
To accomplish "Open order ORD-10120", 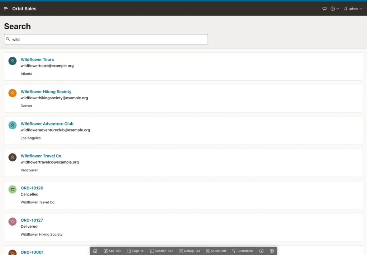I will click(x=32, y=188).
